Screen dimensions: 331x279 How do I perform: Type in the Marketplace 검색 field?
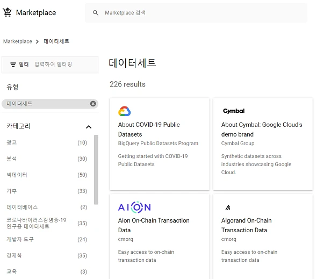click(x=199, y=13)
